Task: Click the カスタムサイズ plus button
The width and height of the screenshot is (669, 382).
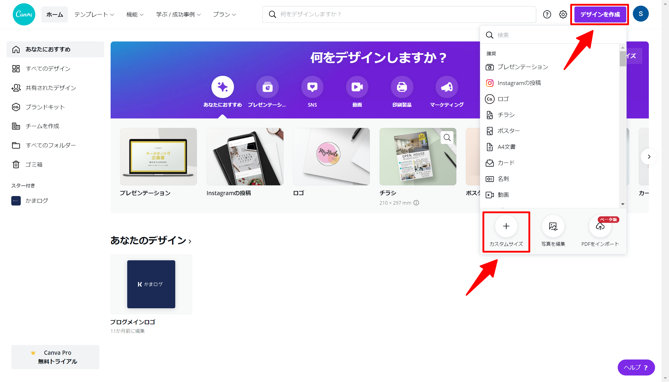Action: (x=506, y=226)
